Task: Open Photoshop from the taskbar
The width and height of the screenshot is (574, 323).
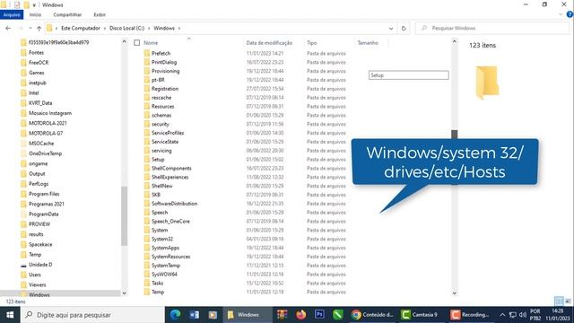Action: point(319,315)
